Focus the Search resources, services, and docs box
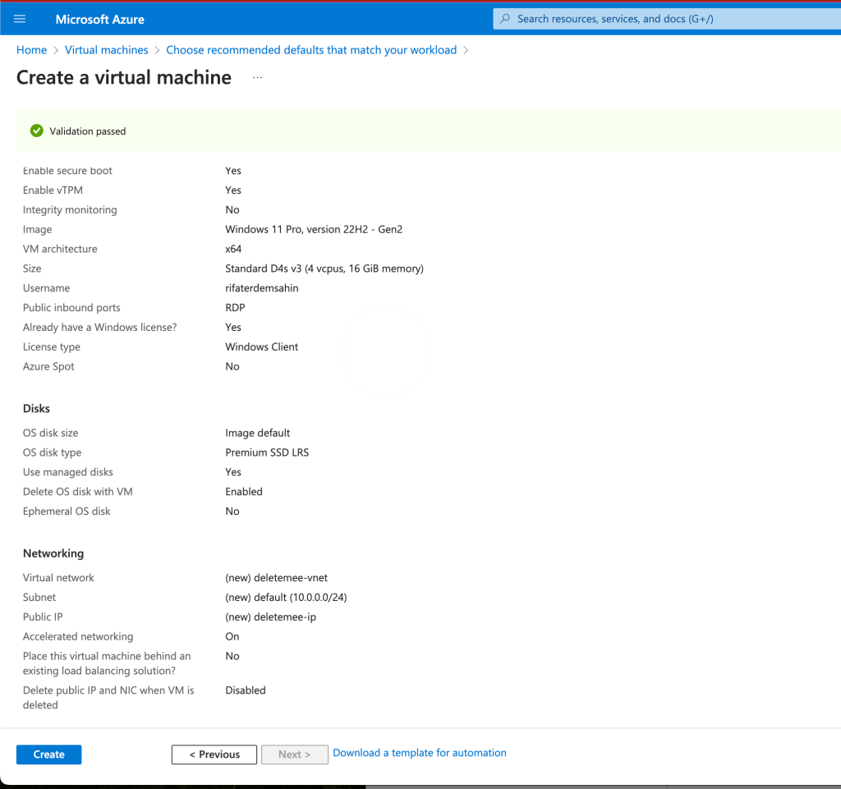The width and height of the screenshot is (841, 789). click(x=667, y=19)
